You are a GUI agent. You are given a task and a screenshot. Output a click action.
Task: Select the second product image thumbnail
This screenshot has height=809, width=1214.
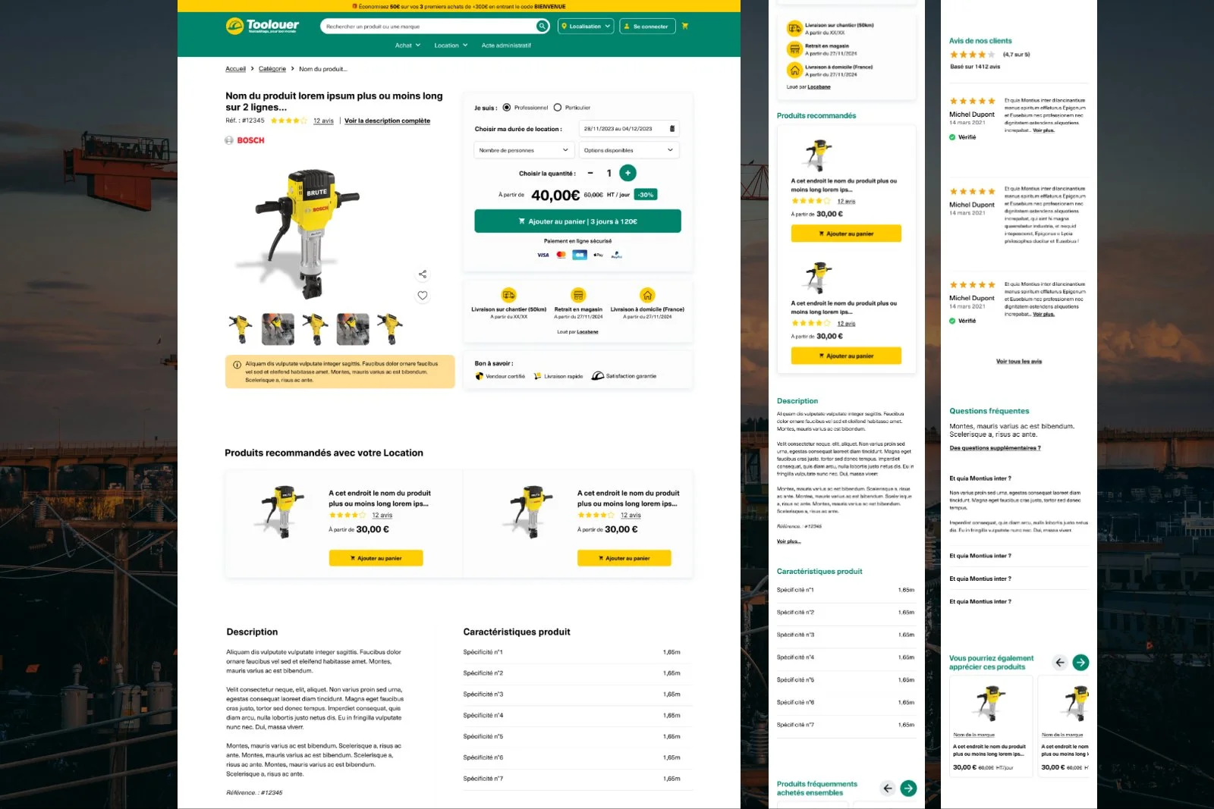[x=278, y=327]
